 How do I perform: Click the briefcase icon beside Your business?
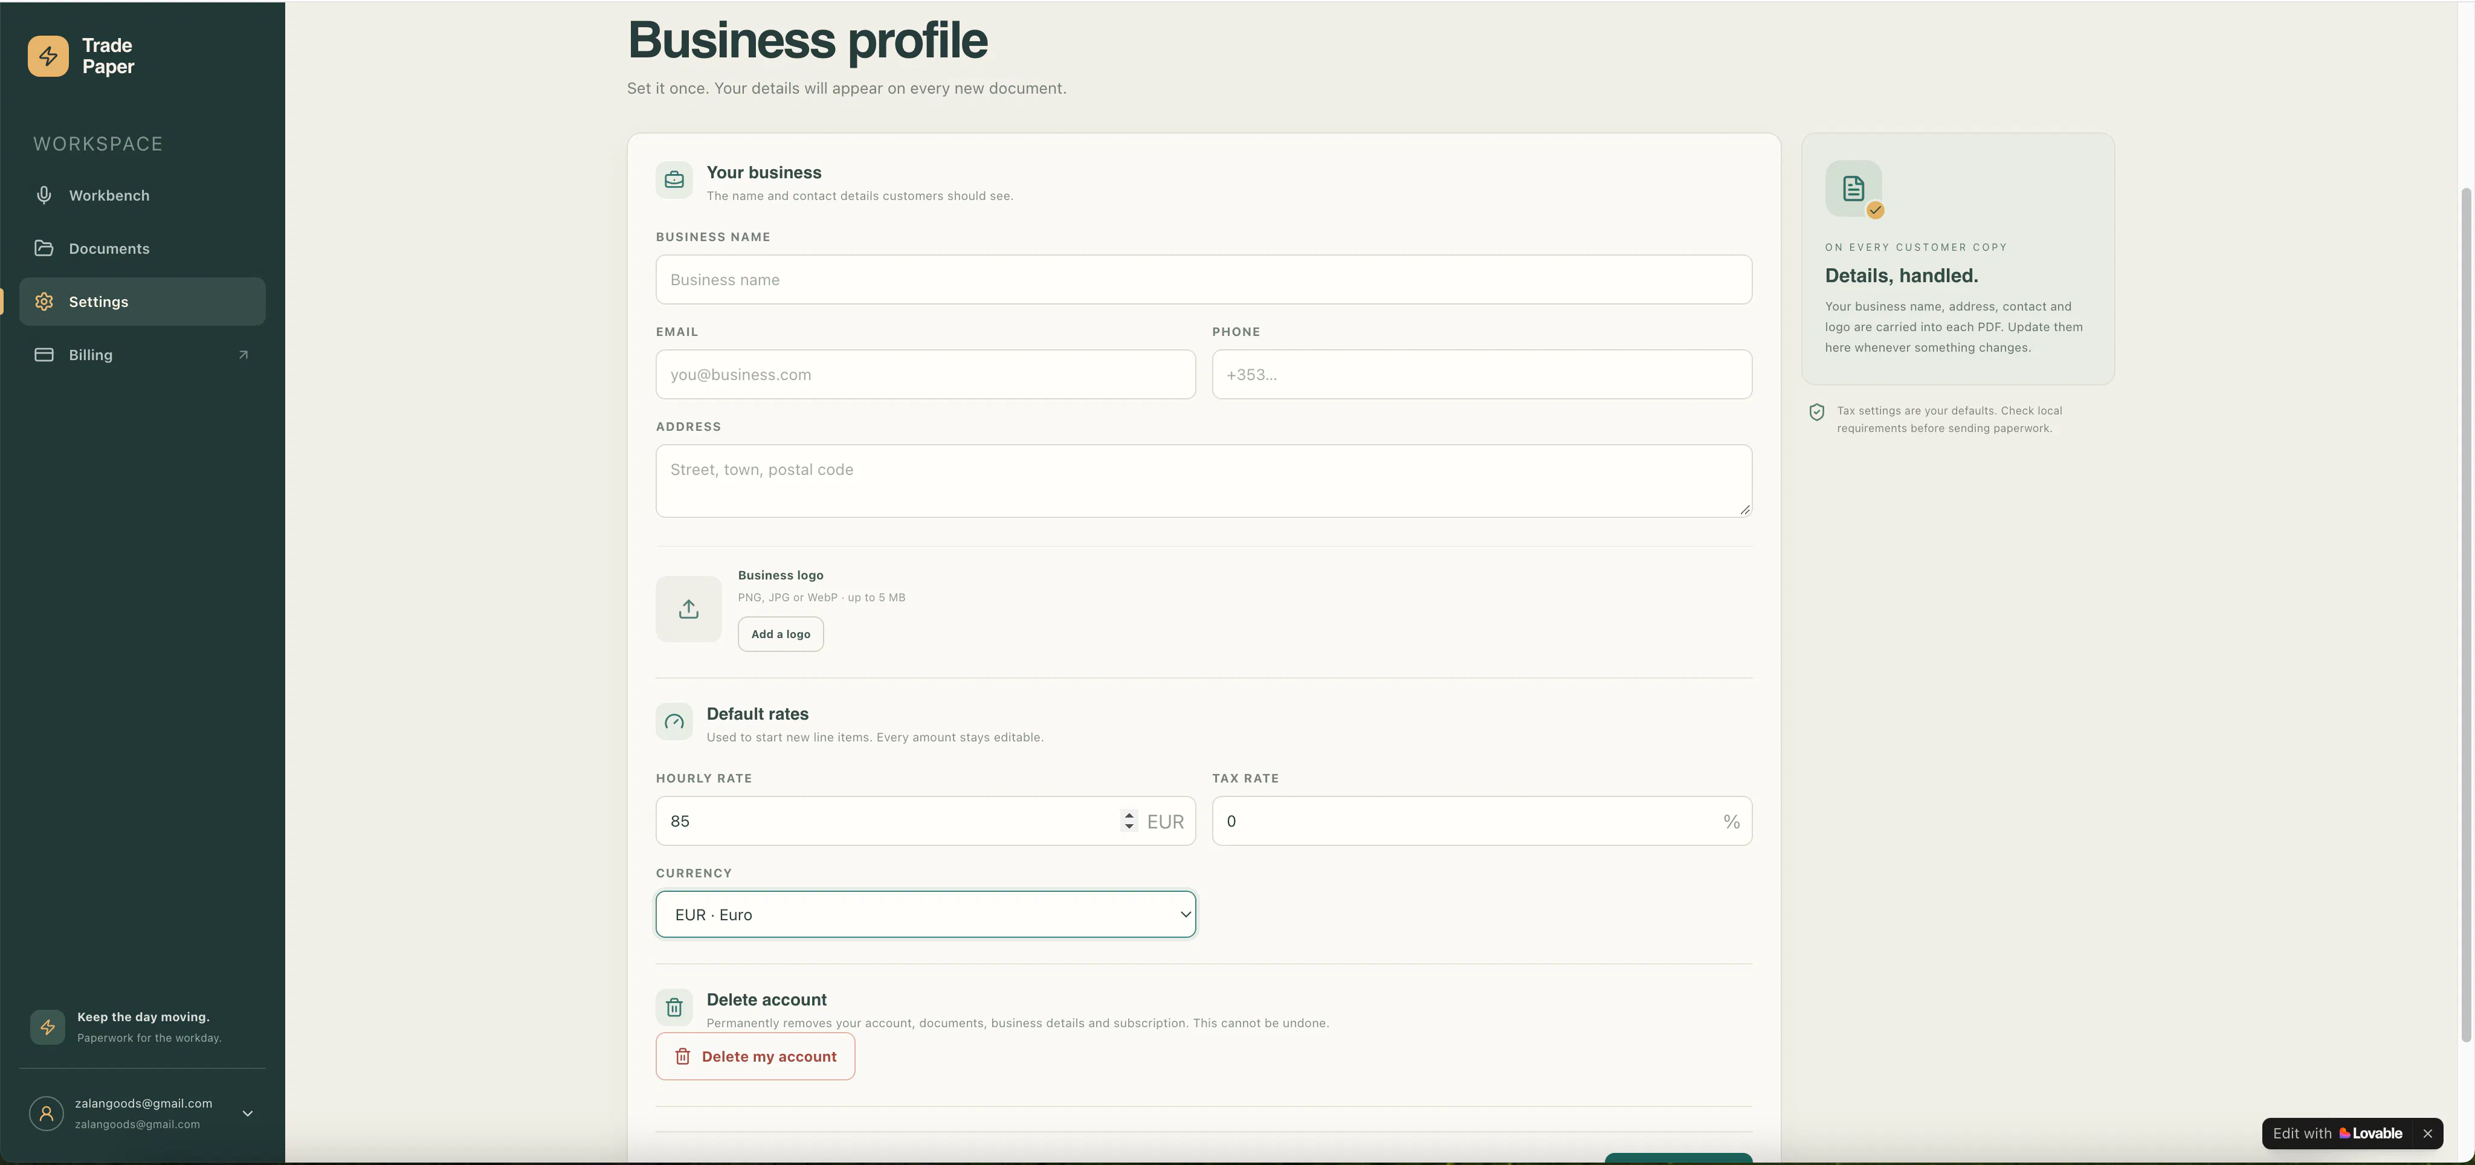674,179
